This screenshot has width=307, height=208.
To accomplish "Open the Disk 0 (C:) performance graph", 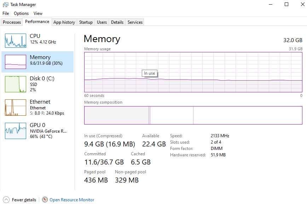I will [16, 84].
